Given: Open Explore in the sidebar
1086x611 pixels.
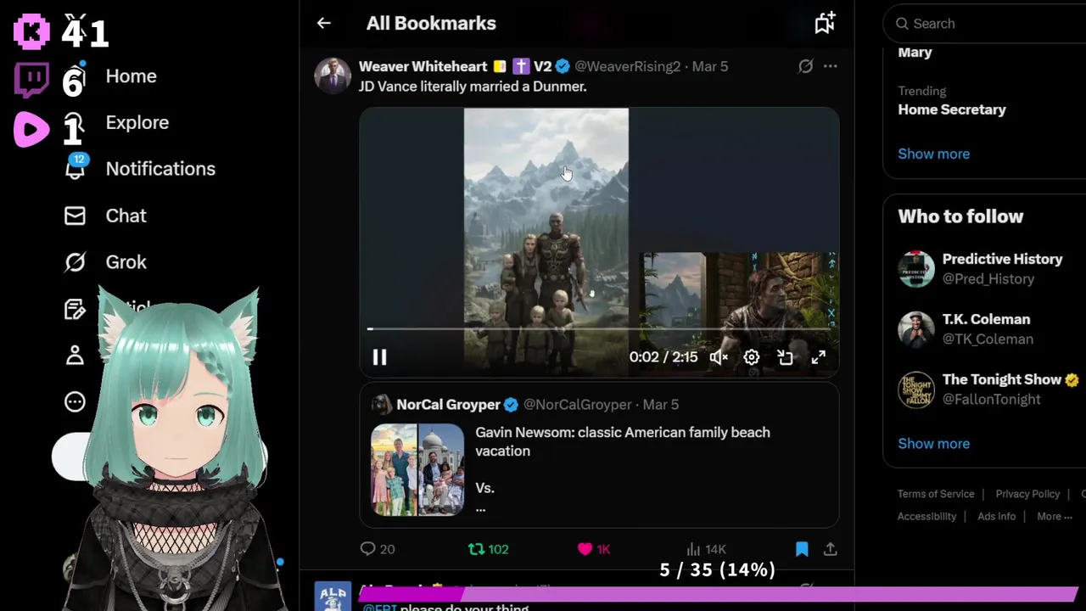Looking at the screenshot, I should [x=137, y=122].
